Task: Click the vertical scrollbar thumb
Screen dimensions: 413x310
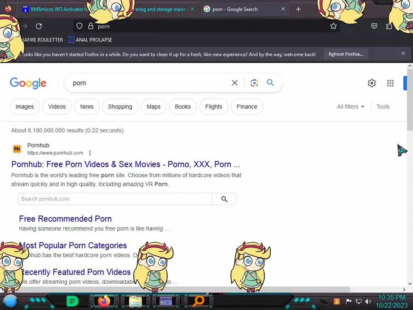Action: 410,100
